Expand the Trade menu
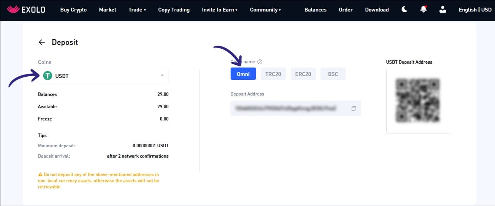 137,10
